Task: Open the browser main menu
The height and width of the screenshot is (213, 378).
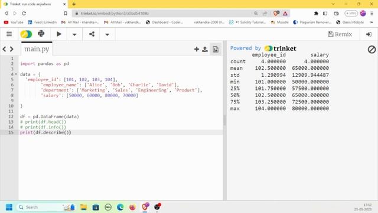Action: (372, 13)
